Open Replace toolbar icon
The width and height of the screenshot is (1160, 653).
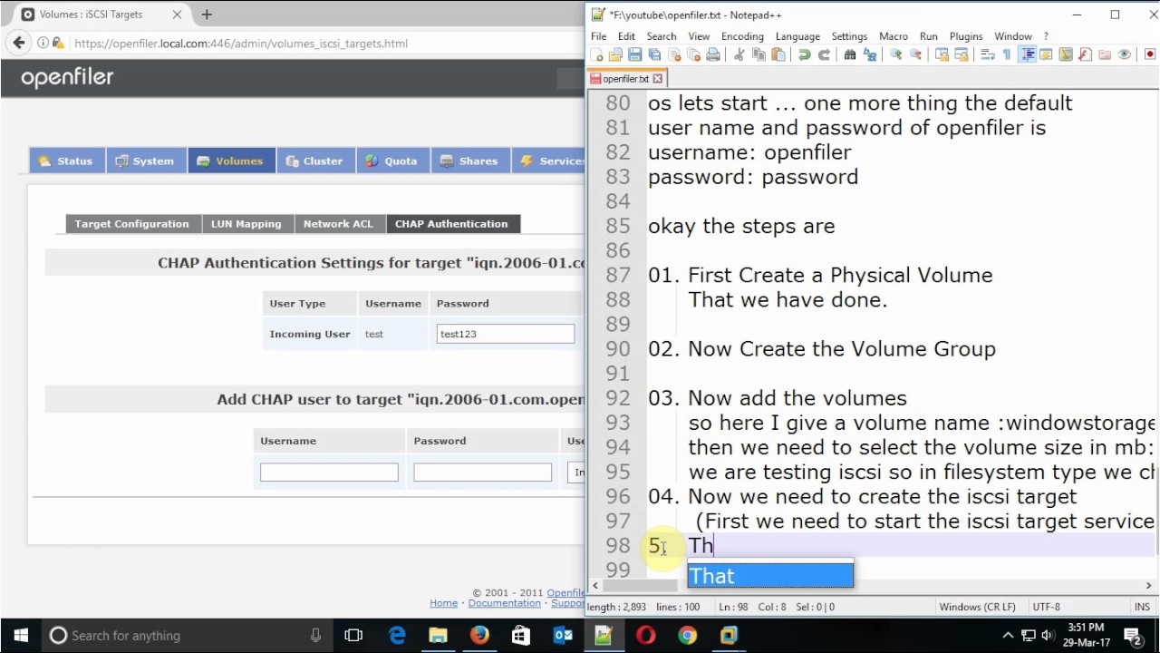click(x=870, y=54)
